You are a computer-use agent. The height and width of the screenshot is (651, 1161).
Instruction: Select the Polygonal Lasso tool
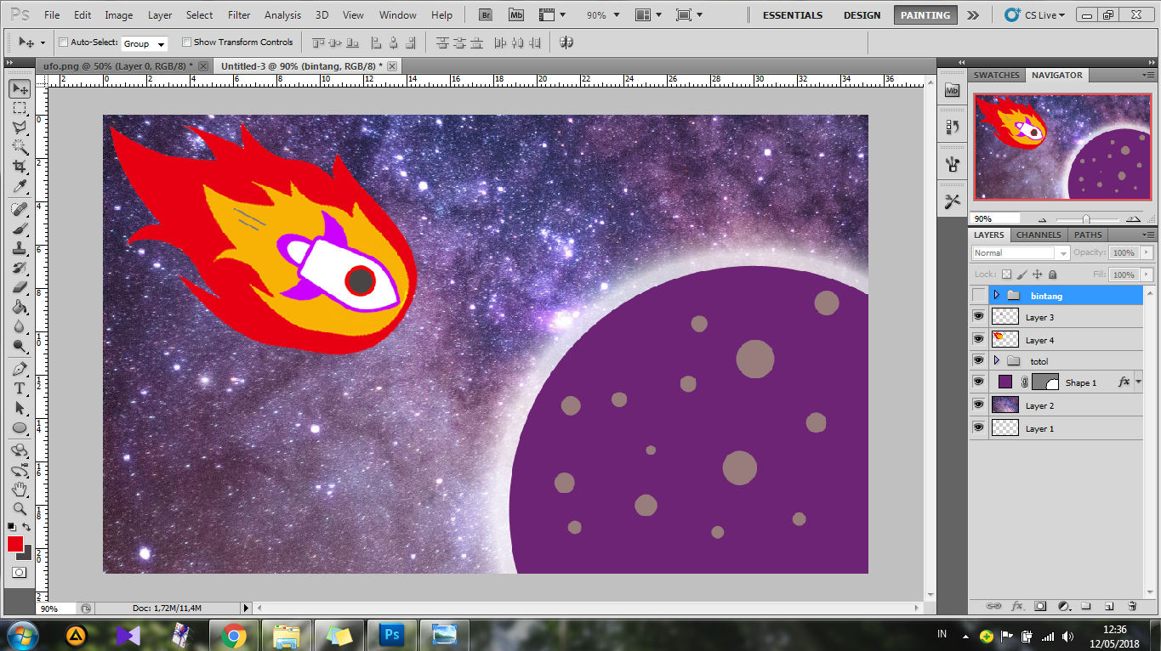(20, 127)
